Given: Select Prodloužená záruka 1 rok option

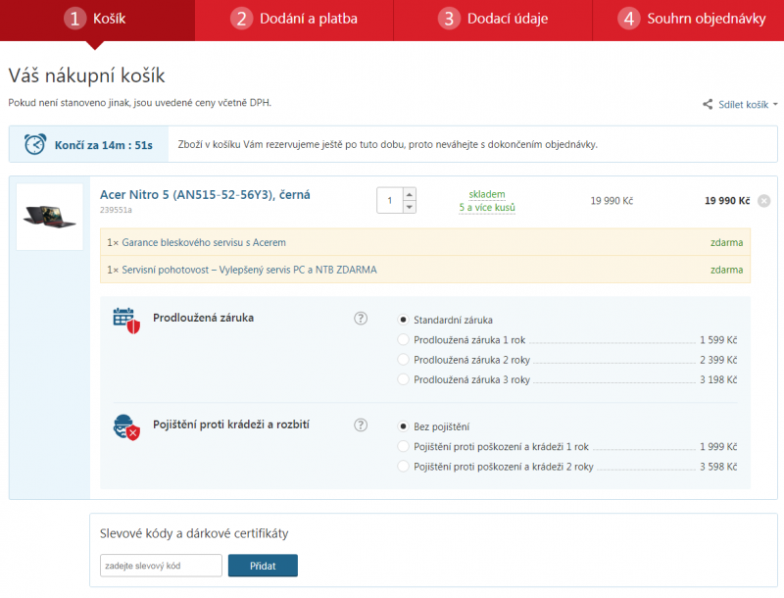Looking at the screenshot, I should [x=403, y=339].
